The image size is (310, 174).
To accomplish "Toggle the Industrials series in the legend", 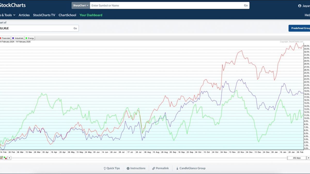I will 18,38.
